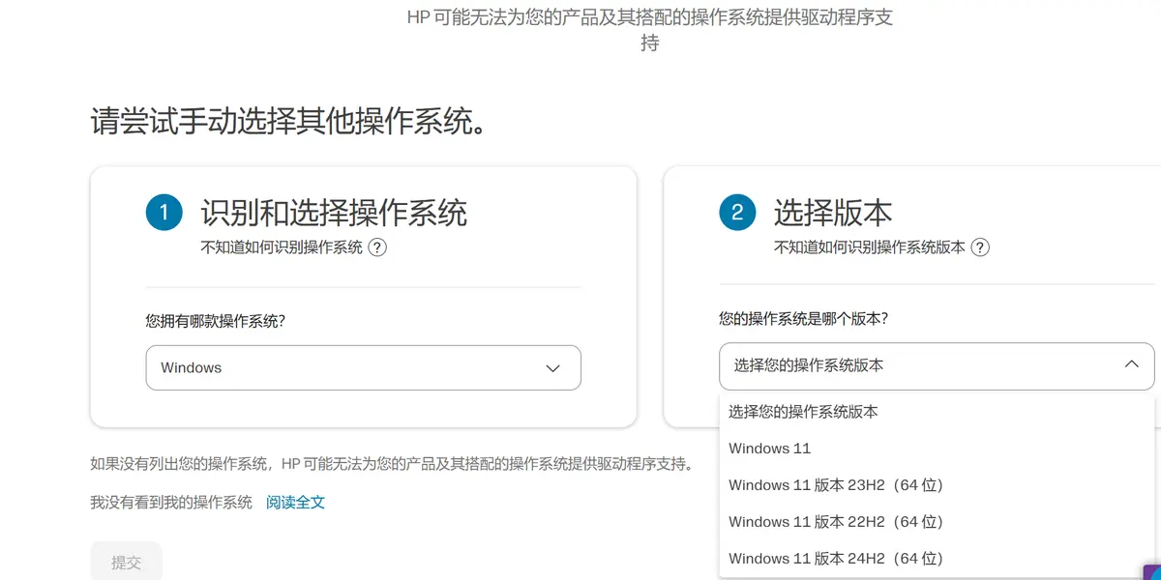Viewport: 1161px width, 580px height.
Task: Choose Windows 11 版本 24H2 (64 位)
Action: (937, 559)
